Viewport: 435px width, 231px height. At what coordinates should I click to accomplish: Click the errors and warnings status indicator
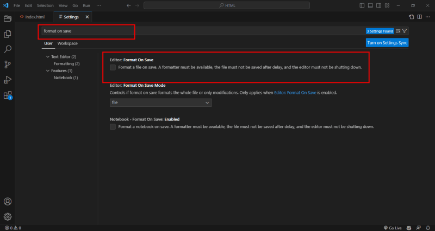pyautogui.click(x=13, y=228)
